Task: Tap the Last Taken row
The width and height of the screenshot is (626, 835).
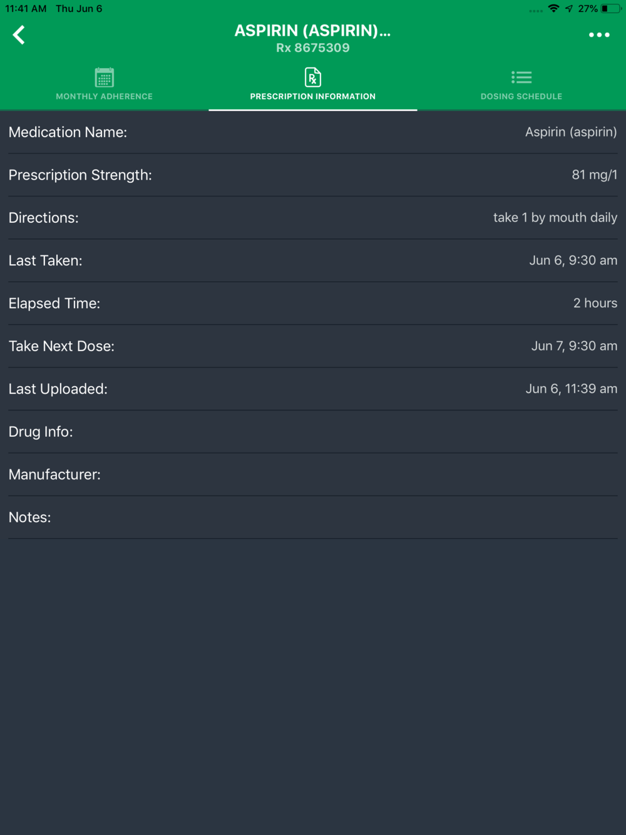Action: 313,260
